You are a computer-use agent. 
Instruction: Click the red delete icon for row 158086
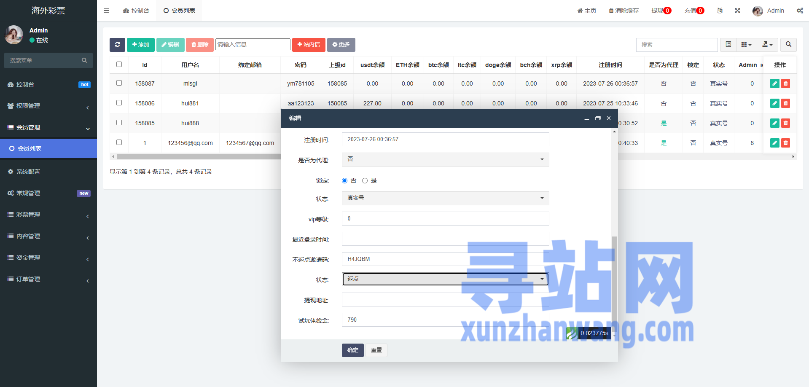tap(785, 103)
